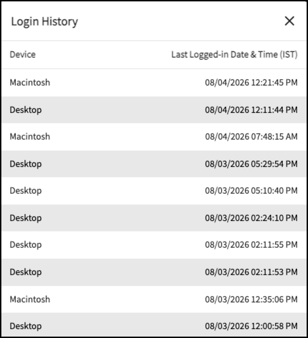
Task: Select Desktop login at 02:11:53 PM
Action: [154, 272]
